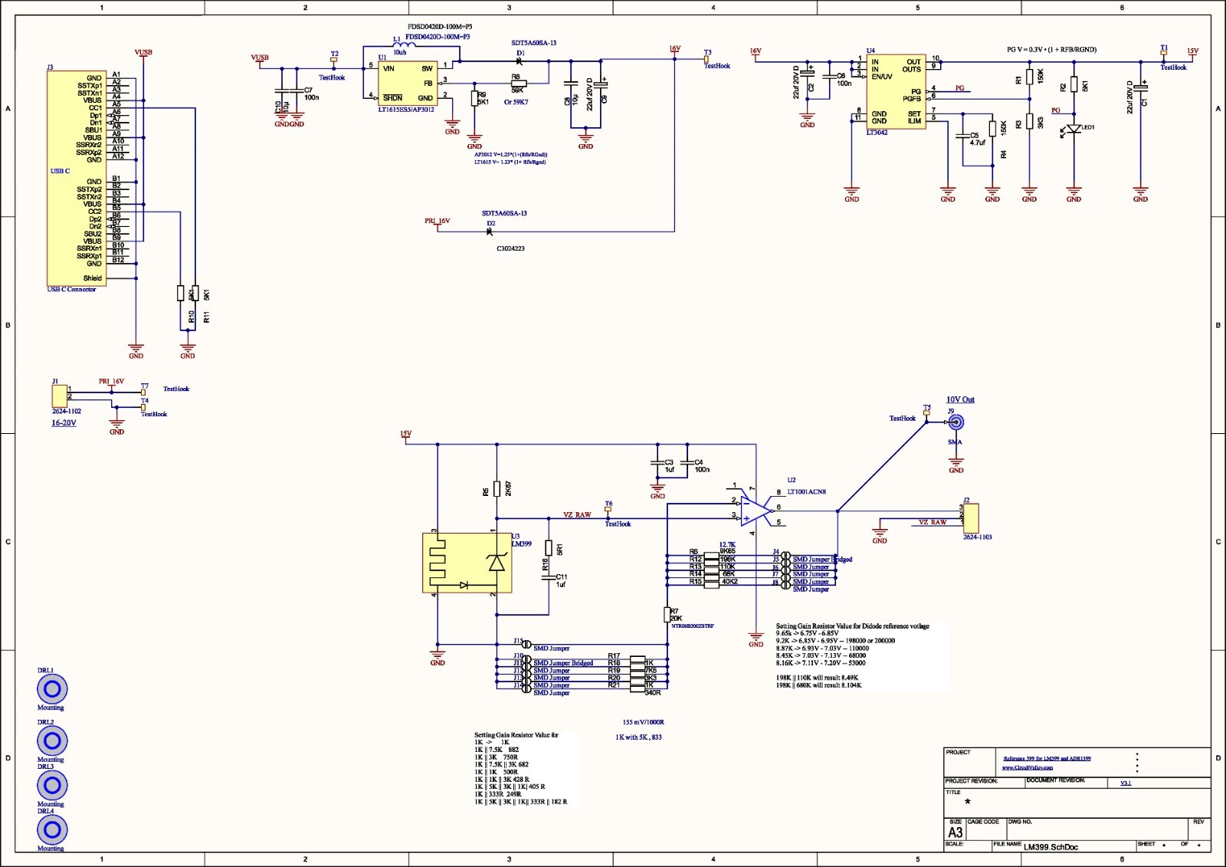The width and height of the screenshot is (1226, 867).
Task: Select the DRL1 mounting hole symbol
Action: (x=52, y=689)
